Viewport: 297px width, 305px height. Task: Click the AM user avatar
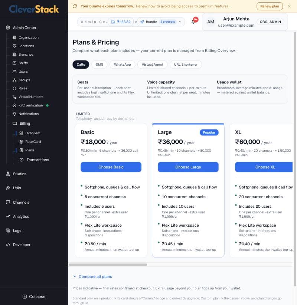pyautogui.click(x=210, y=22)
